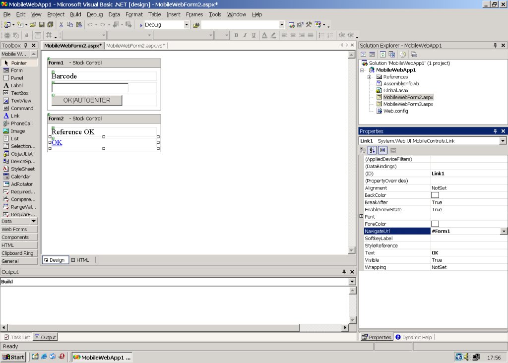Screen dimensions: 508x363
Task: Expand the Font property node
Action: tap(361, 216)
